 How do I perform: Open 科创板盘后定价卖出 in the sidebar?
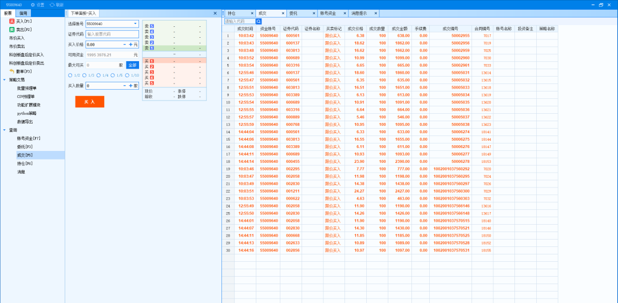26,63
